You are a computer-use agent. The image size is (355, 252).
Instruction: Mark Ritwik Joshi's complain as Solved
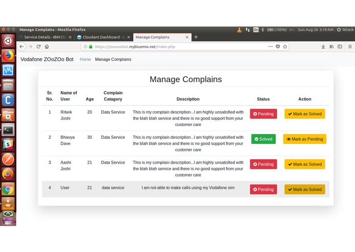305,114
